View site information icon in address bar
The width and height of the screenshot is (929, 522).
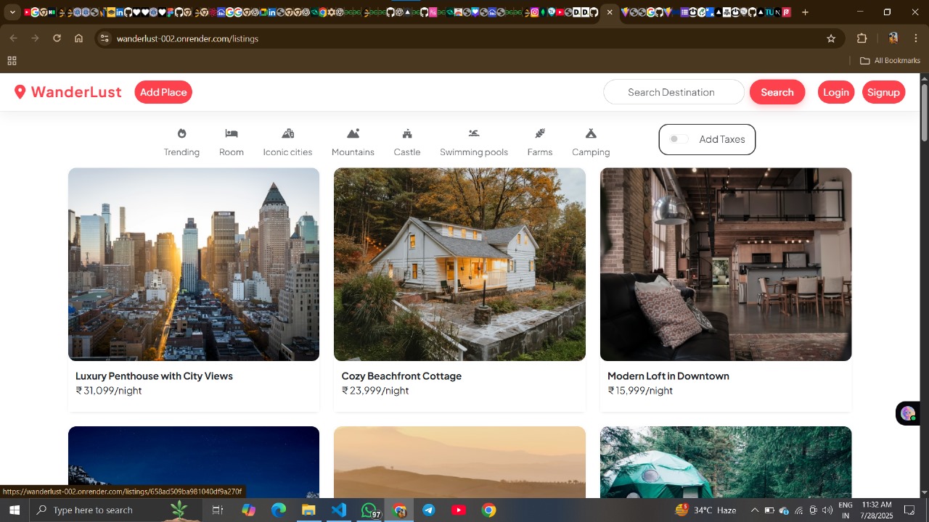(x=105, y=38)
